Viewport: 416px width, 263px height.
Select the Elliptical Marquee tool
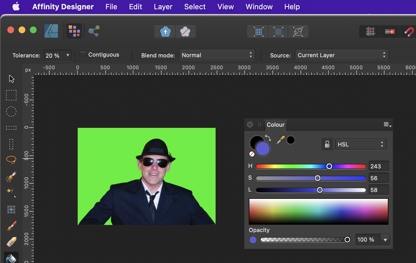pos(11,112)
